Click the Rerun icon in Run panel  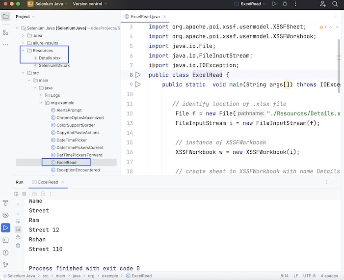pyautogui.click(x=17, y=195)
